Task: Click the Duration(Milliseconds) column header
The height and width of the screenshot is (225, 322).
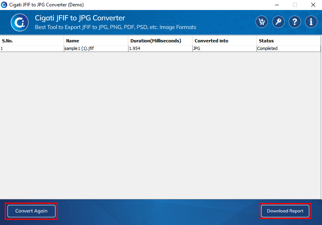Action: click(x=160, y=41)
